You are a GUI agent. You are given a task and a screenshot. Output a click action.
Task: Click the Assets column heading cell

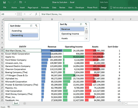95,47
